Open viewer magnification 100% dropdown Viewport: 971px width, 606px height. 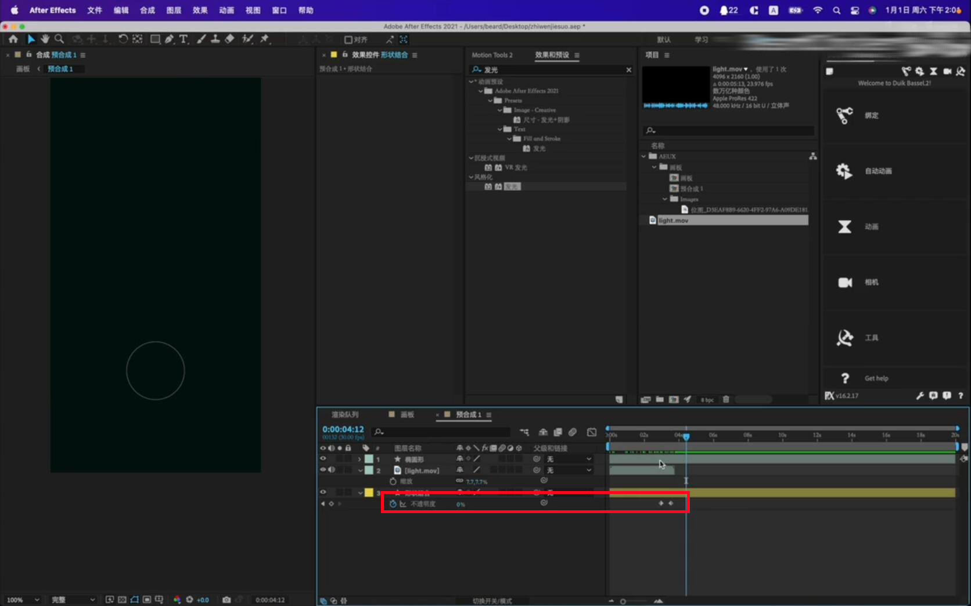[x=23, y=600]
